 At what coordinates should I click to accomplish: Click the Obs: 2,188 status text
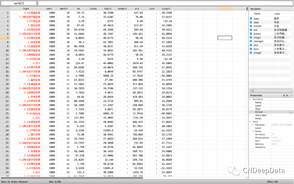55,182
